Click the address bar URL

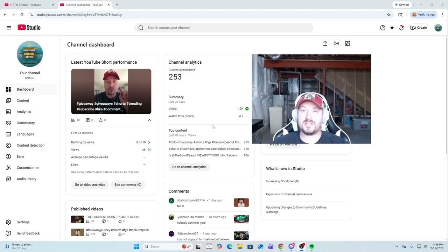(79, 15)
